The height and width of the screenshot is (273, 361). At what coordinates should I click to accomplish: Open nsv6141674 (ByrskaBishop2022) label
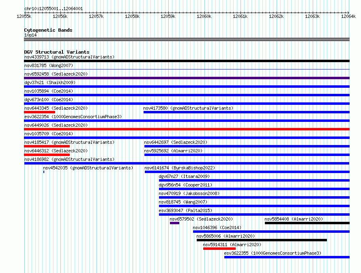point(180,168)
